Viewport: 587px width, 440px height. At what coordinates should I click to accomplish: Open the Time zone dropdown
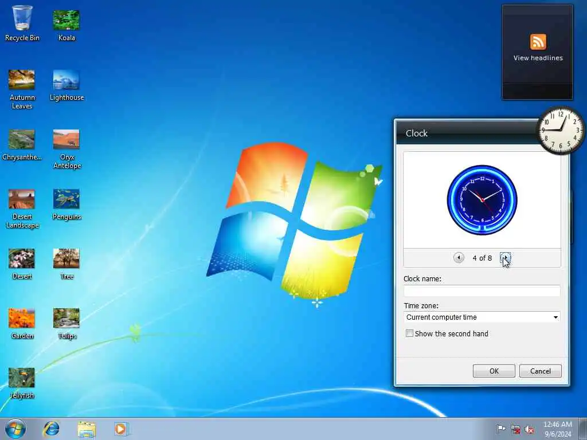click(482, 317)
